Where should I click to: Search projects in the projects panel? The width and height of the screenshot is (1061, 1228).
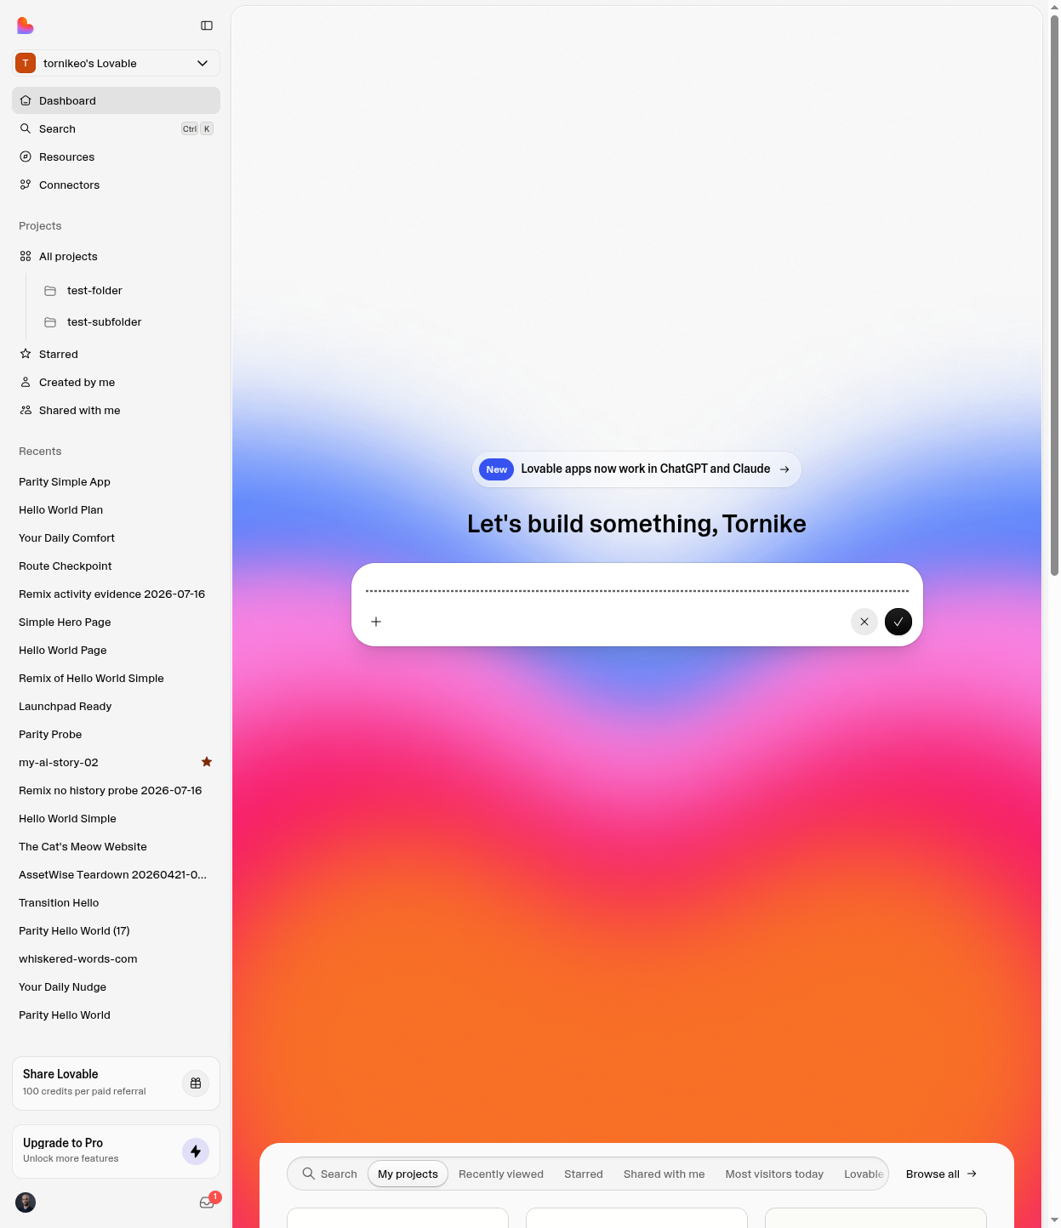click(330, 1174)
